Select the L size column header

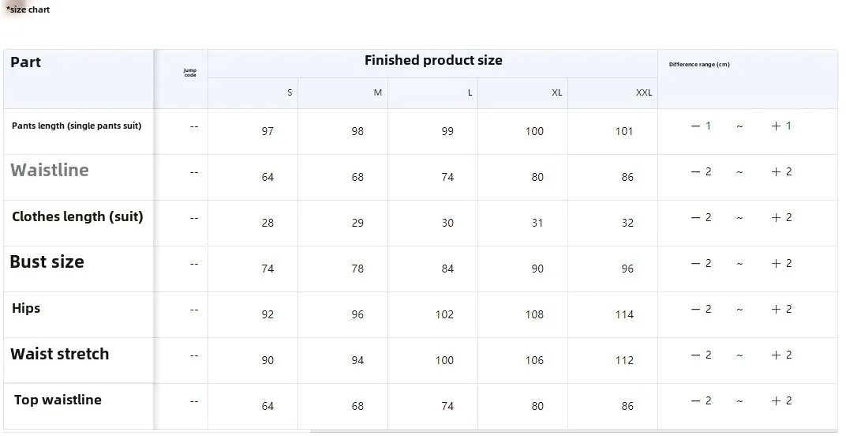coord(470,92)
